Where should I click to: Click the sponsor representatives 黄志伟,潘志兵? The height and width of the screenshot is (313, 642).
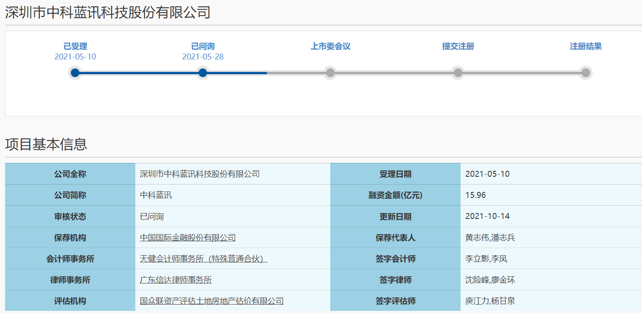(490, 237)
